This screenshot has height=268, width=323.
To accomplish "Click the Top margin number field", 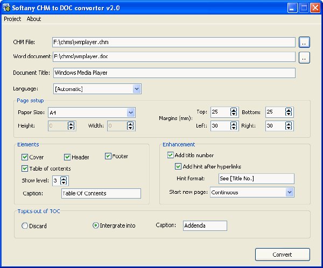I will 220,112.
